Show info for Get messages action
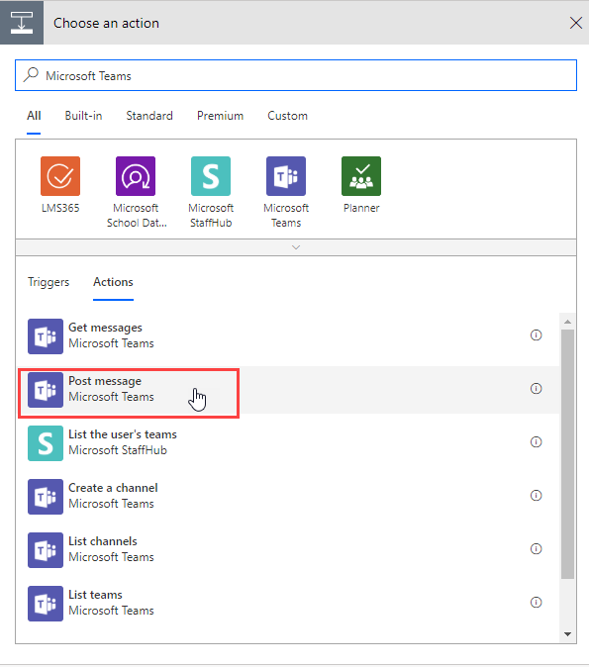 (x=536, y=335)
